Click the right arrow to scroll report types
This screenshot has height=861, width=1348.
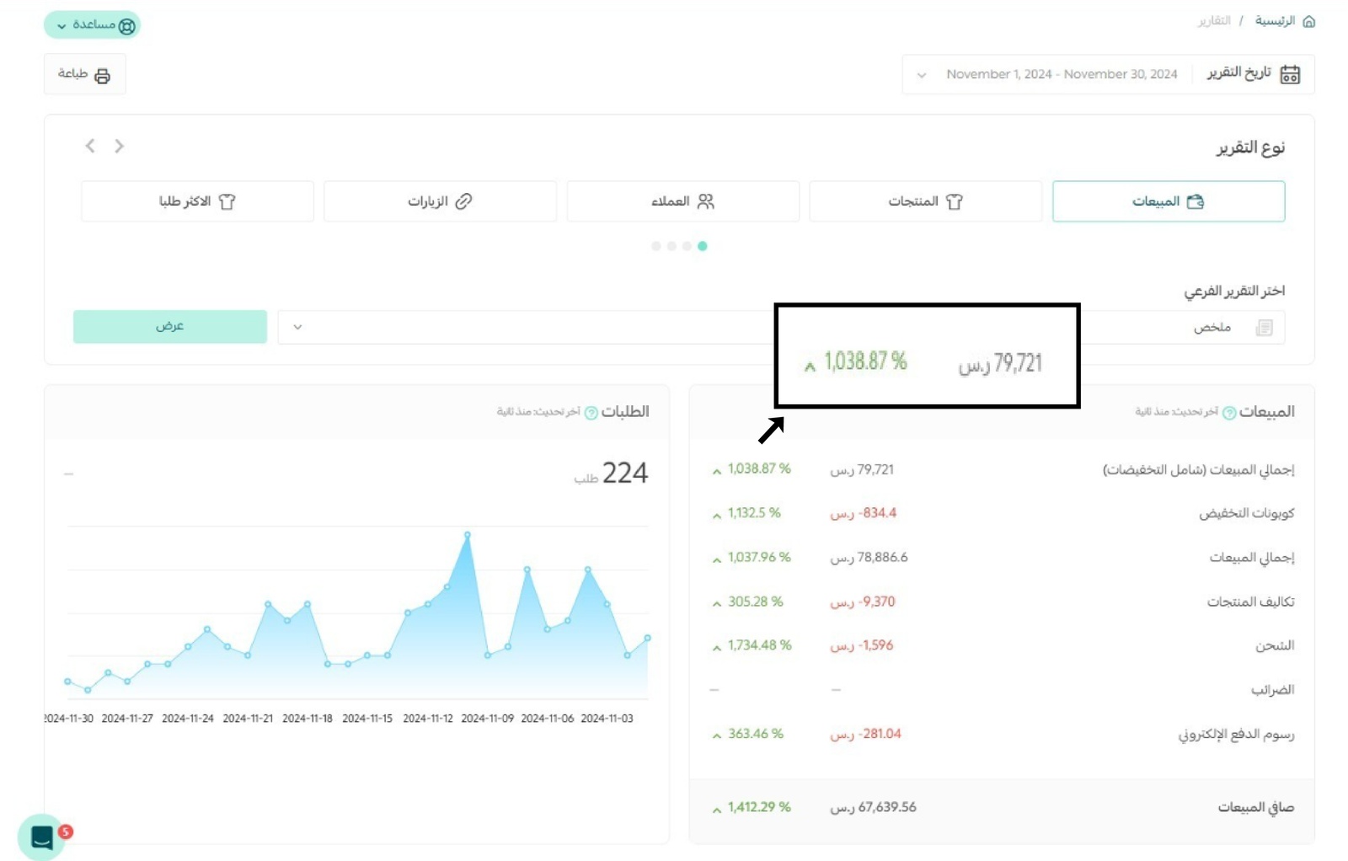pyautogui.click(x=119, y=147)
